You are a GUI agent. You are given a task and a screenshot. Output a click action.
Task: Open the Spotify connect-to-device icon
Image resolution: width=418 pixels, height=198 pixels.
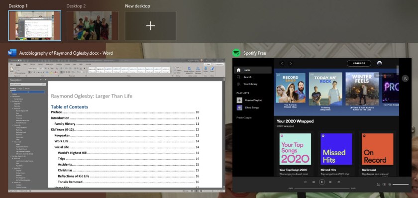click(x=384, y=185)
